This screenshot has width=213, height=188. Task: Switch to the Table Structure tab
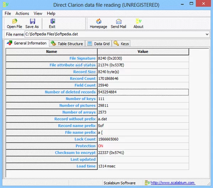point(67,44)
